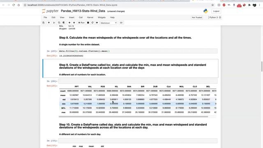Reload the page with the browser refresh icon
The height and width of the screenshot is (148, 263).
14,5
